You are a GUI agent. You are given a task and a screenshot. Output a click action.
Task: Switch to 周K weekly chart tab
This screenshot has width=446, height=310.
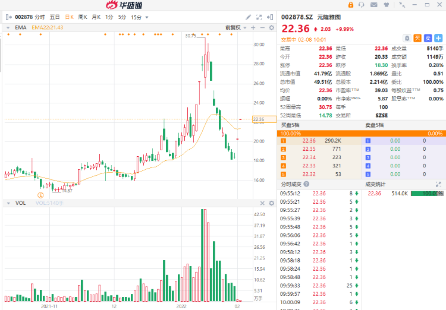81,17
